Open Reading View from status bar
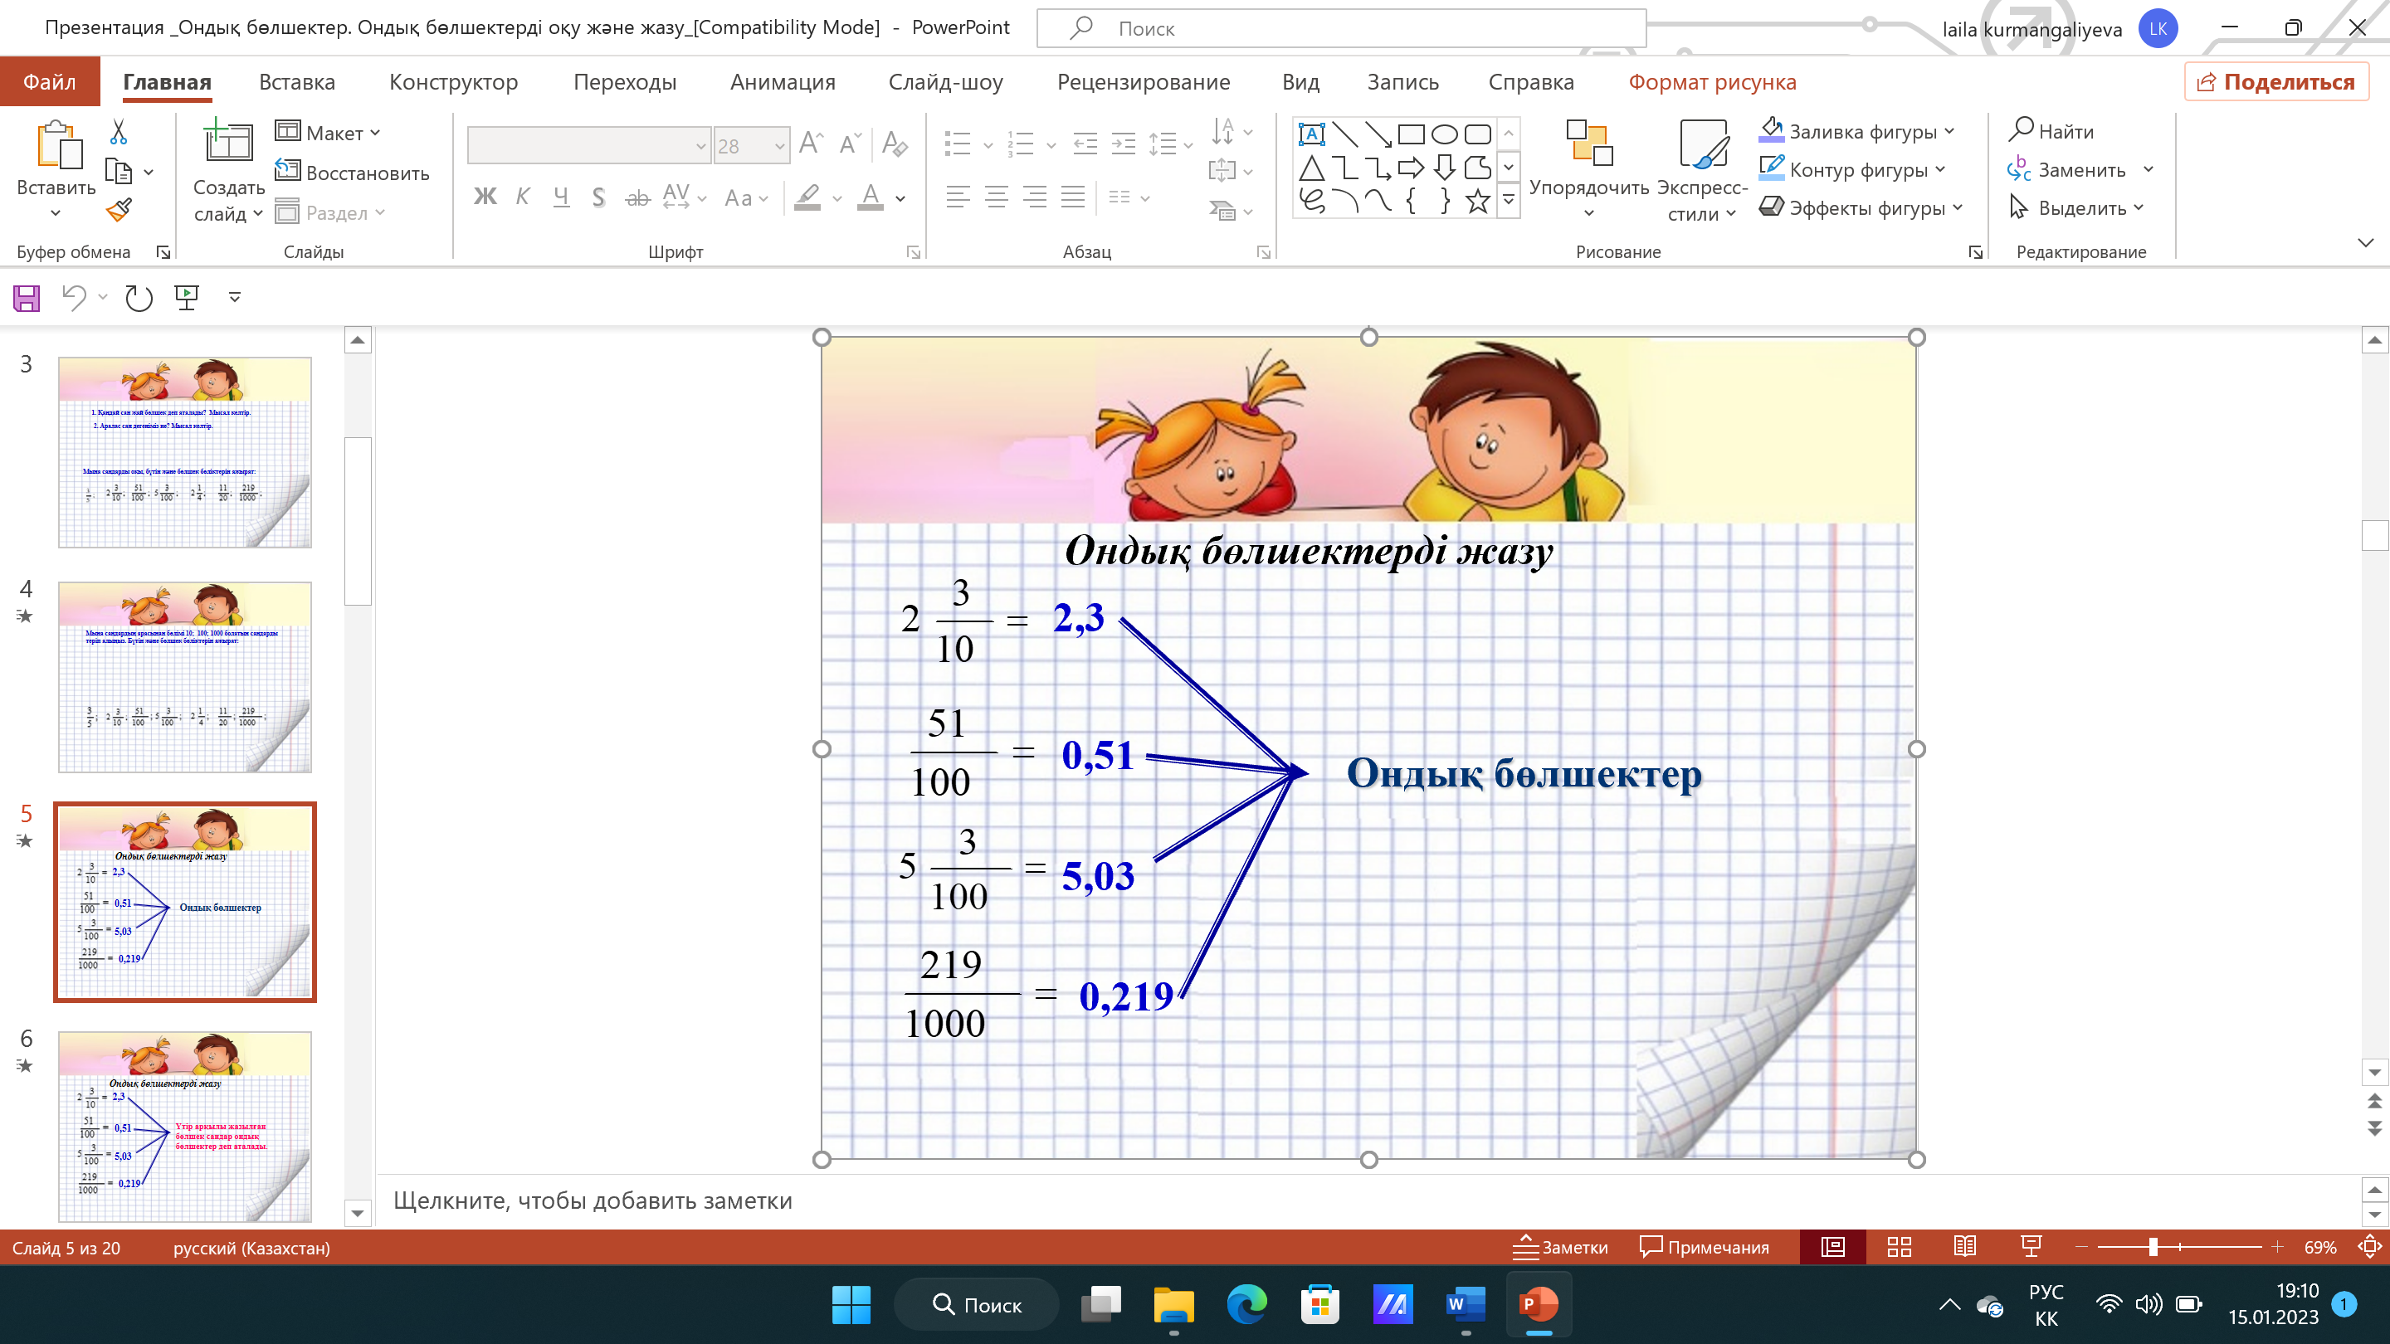This screenshot has width=2390, height=1344. point(1964,1248)
